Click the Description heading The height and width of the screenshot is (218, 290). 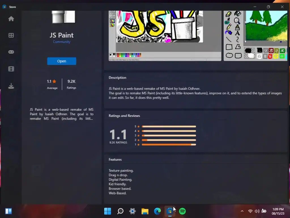point(118,78)
